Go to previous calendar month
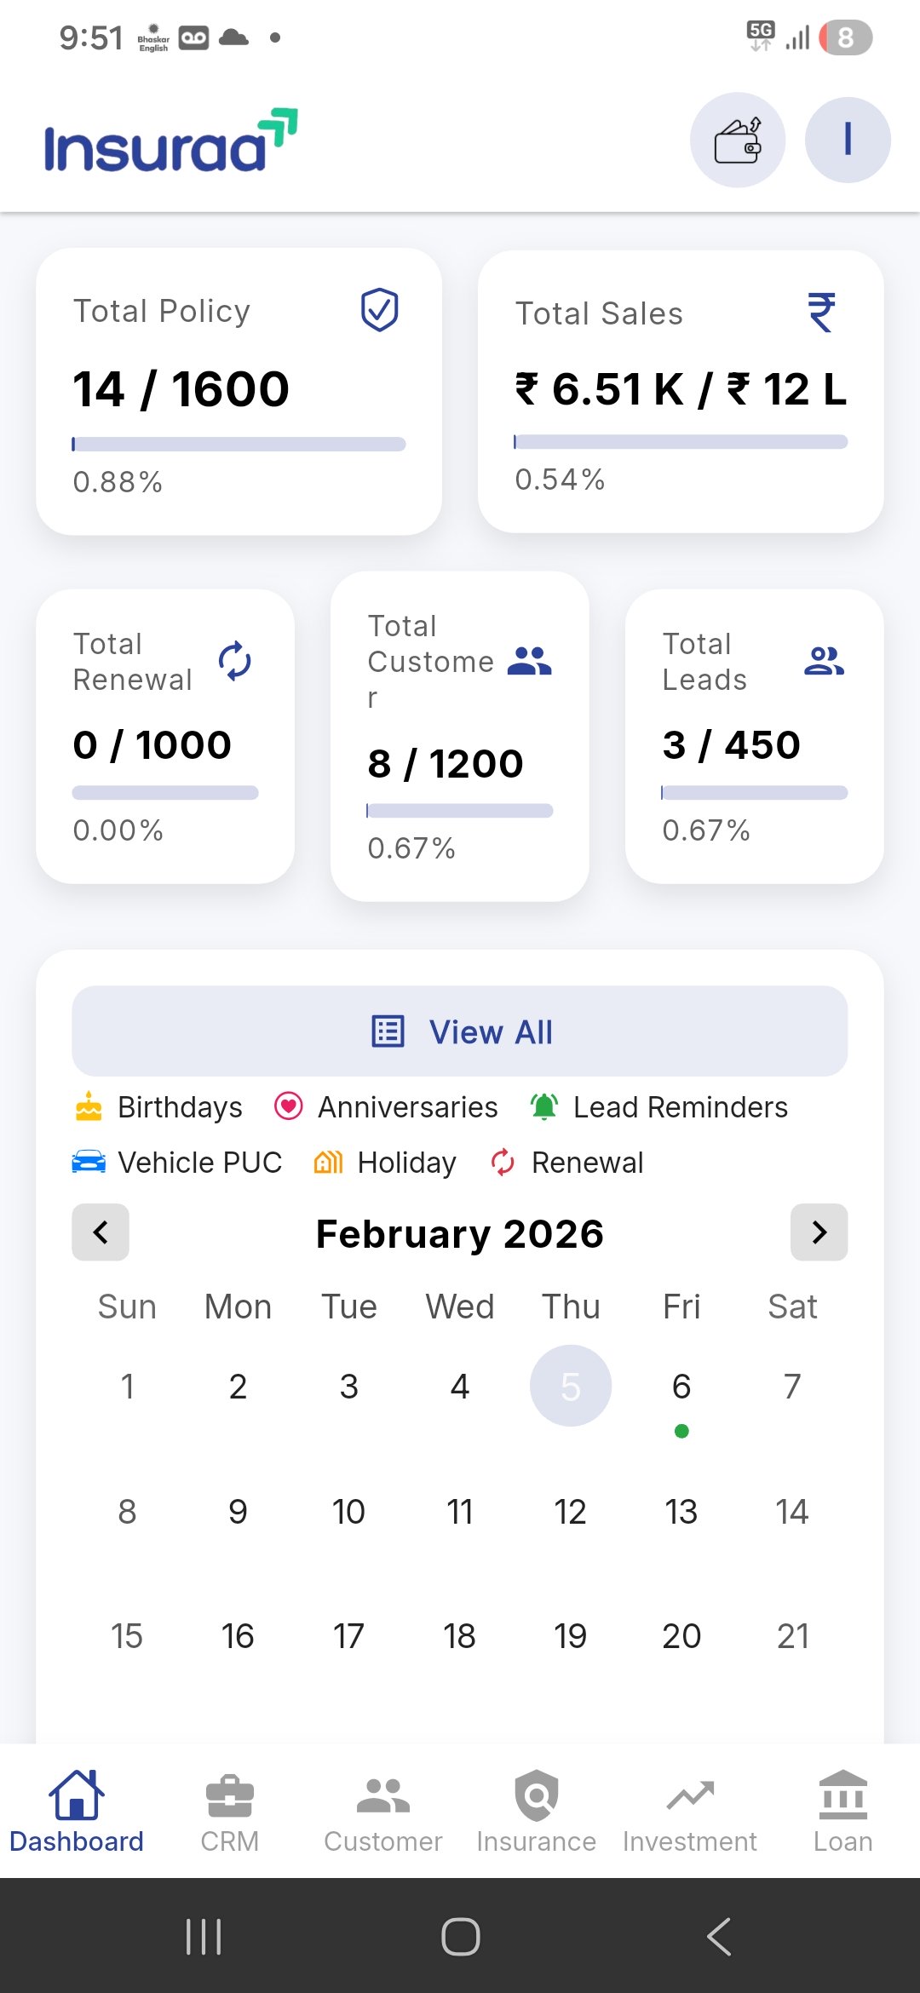The height and width of the screenshot is (1993, 920). [101, 1232]
